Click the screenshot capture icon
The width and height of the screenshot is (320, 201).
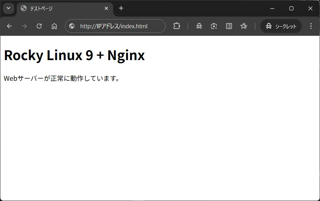pos(214,26)
